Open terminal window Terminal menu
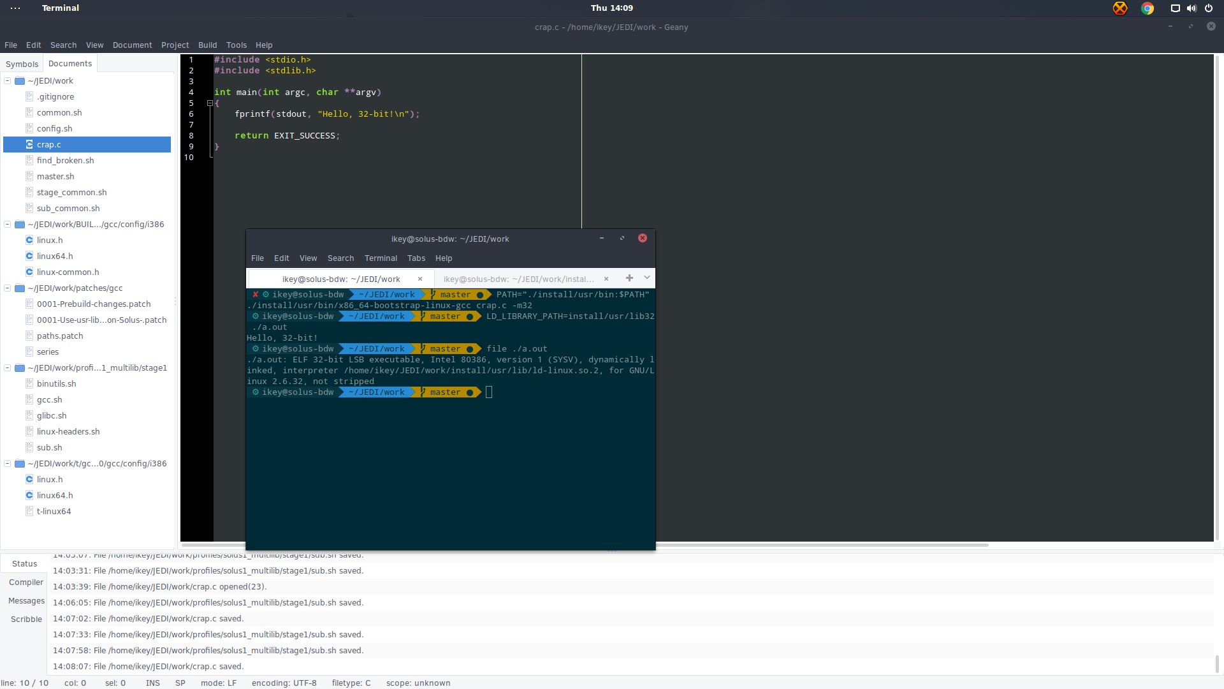The image size is (1224, 689). point(381,258)
